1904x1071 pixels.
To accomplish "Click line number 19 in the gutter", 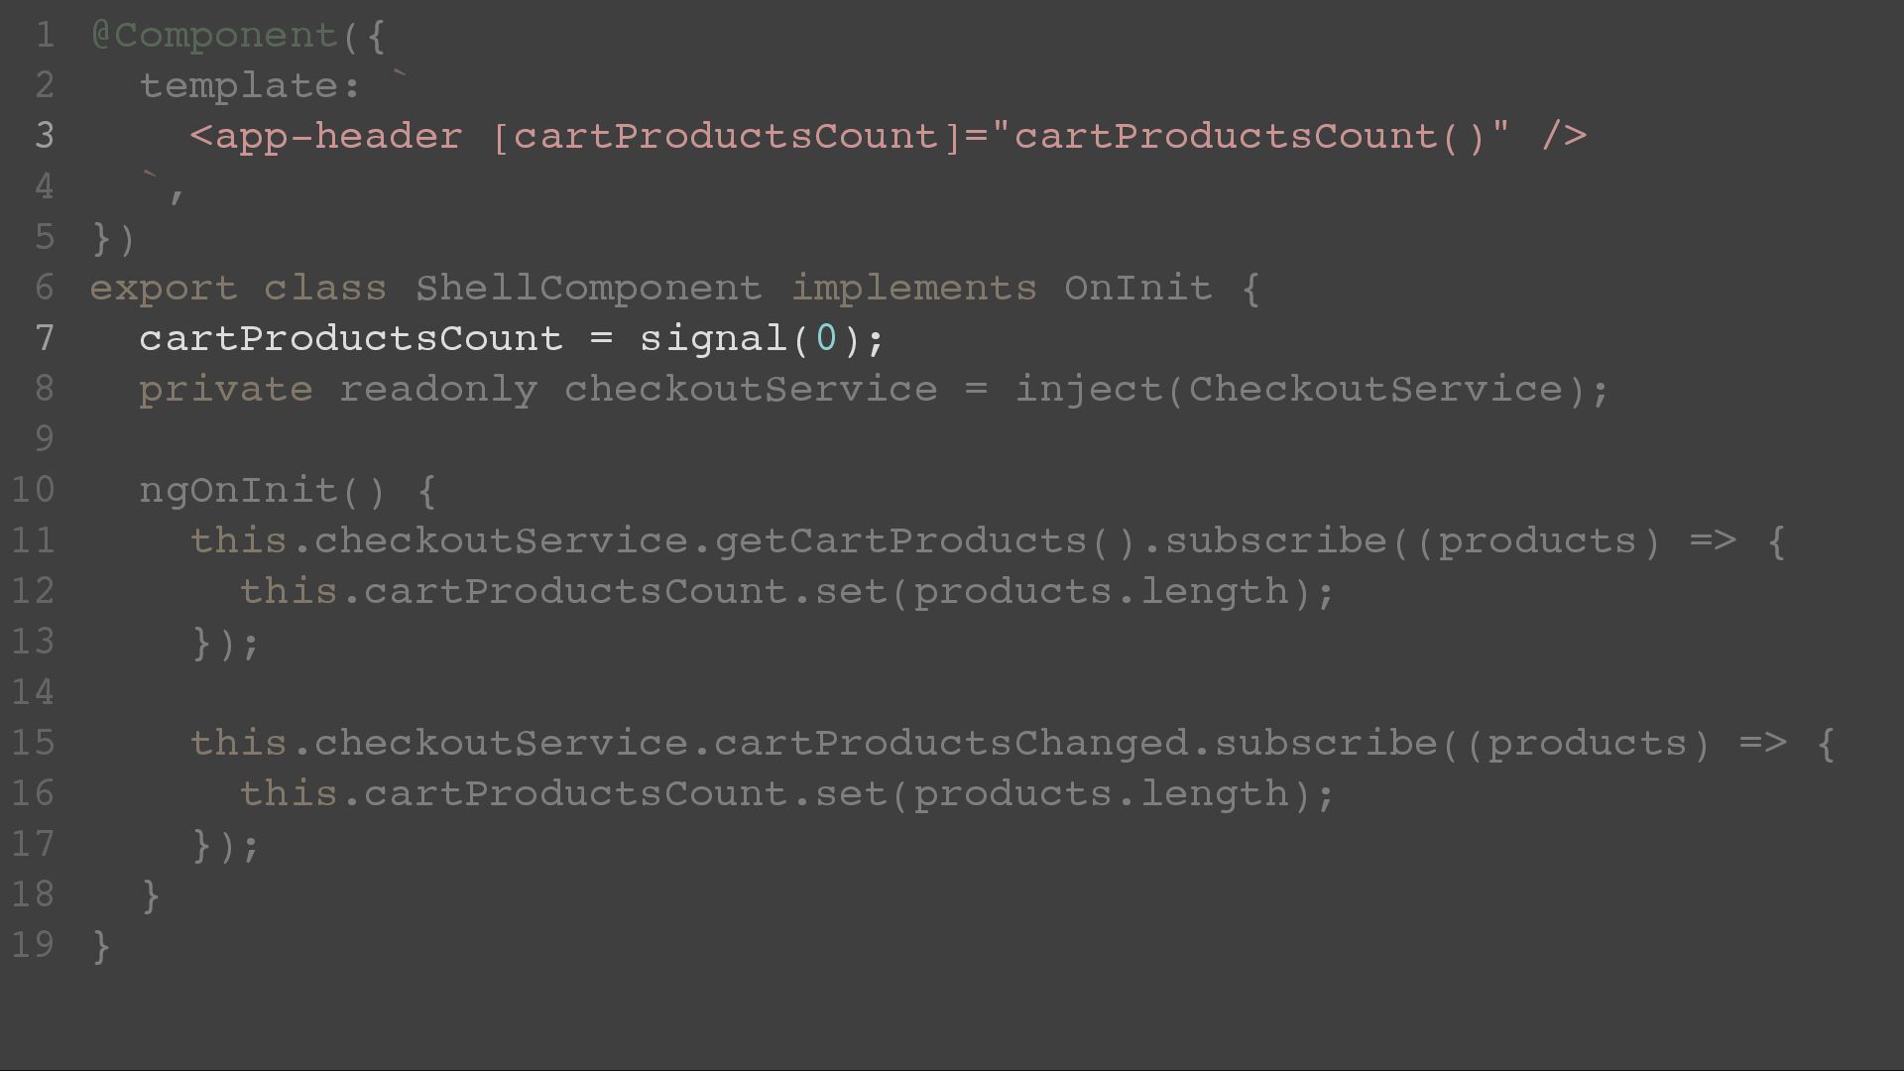I will pos(33,945).
